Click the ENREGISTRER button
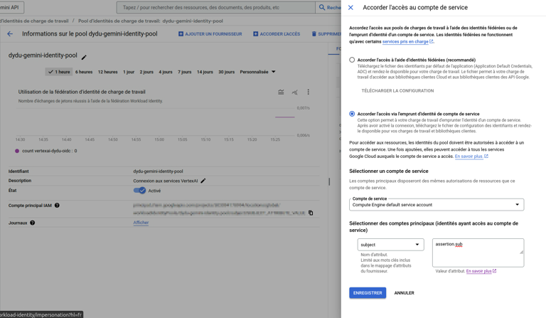This screenshot has width=546, height=318. point(368,293)
